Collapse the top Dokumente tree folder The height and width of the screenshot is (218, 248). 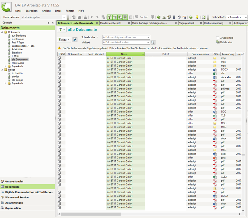click(2, 32)
